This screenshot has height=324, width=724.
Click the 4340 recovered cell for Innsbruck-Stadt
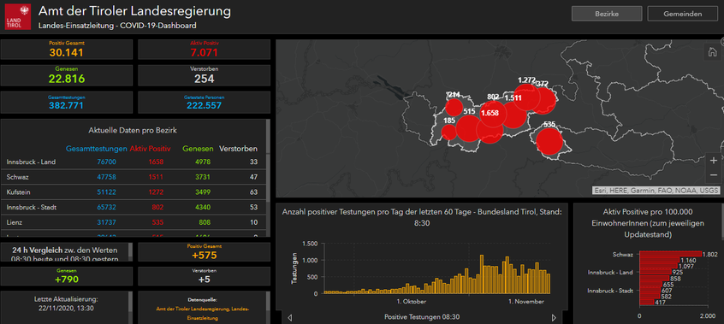pyautogui.click(x=202, y=207)
